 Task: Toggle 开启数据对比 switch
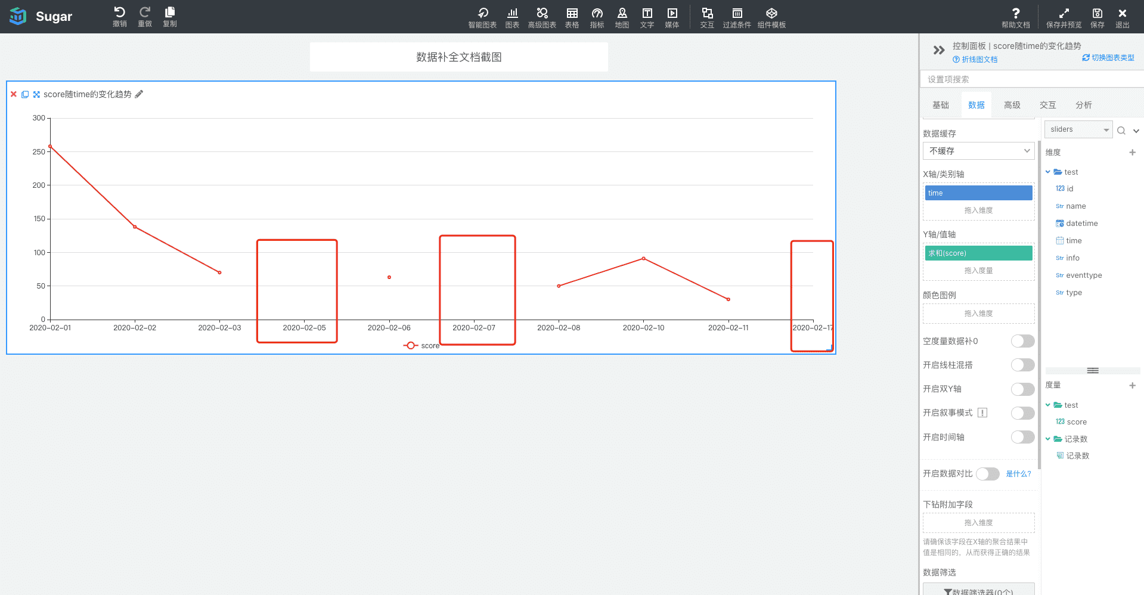coord(987,474)
